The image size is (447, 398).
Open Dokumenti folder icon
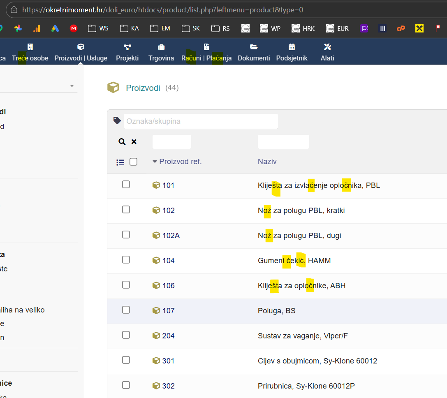(x=254, y=47)
